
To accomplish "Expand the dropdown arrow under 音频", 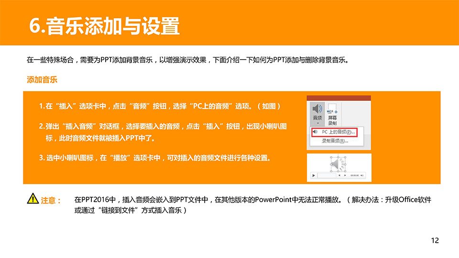I will point(317,123).
